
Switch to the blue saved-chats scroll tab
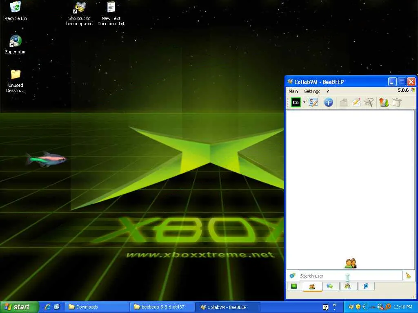(x=366, y=287)
